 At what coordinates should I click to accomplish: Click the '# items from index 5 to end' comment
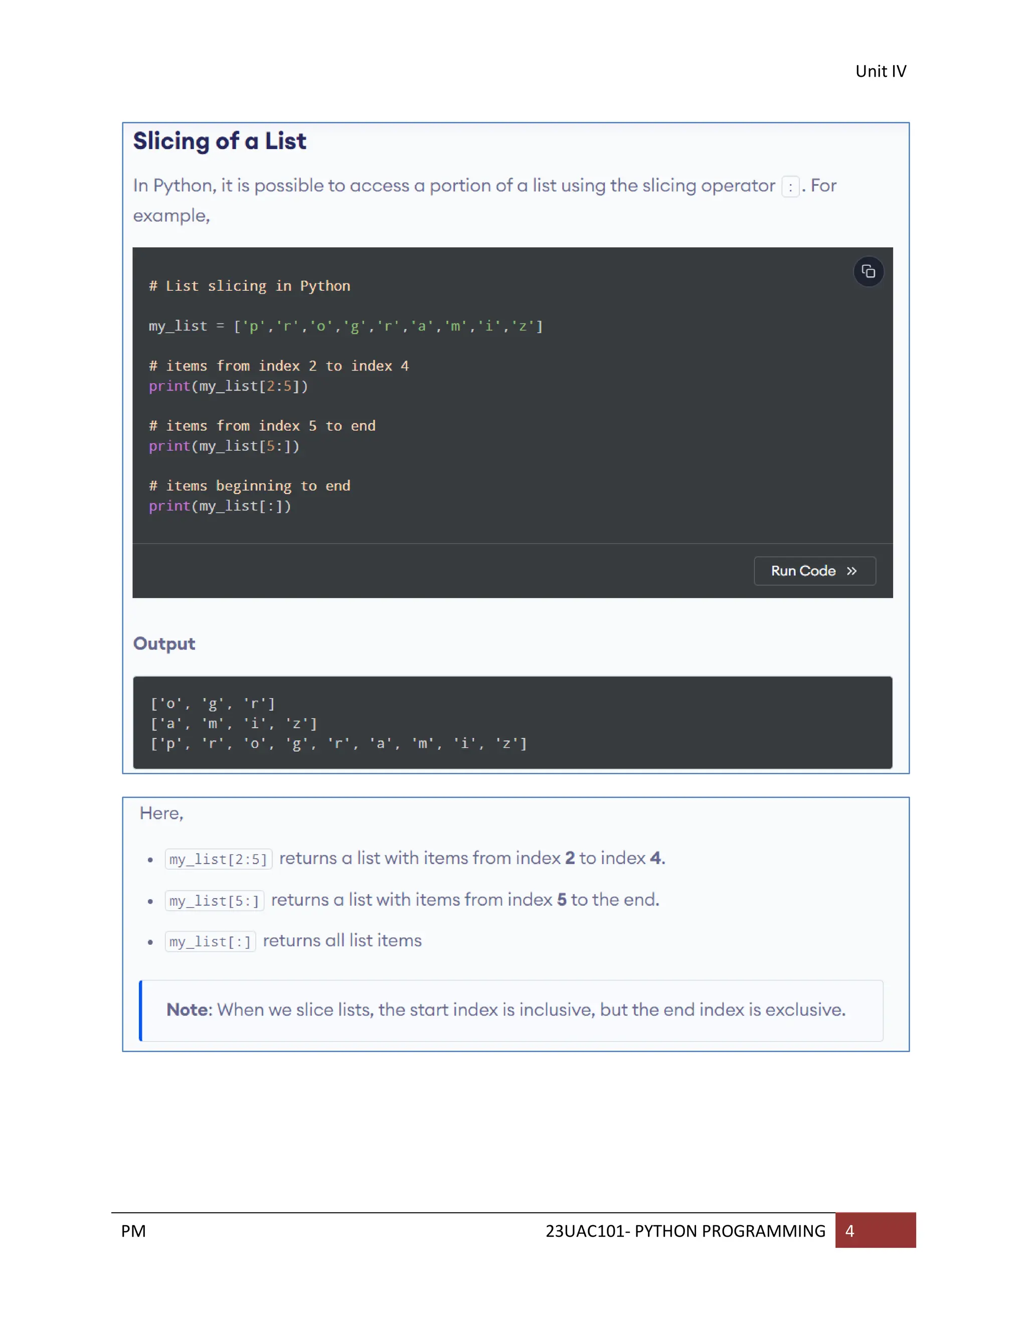[x=262, y=426]
